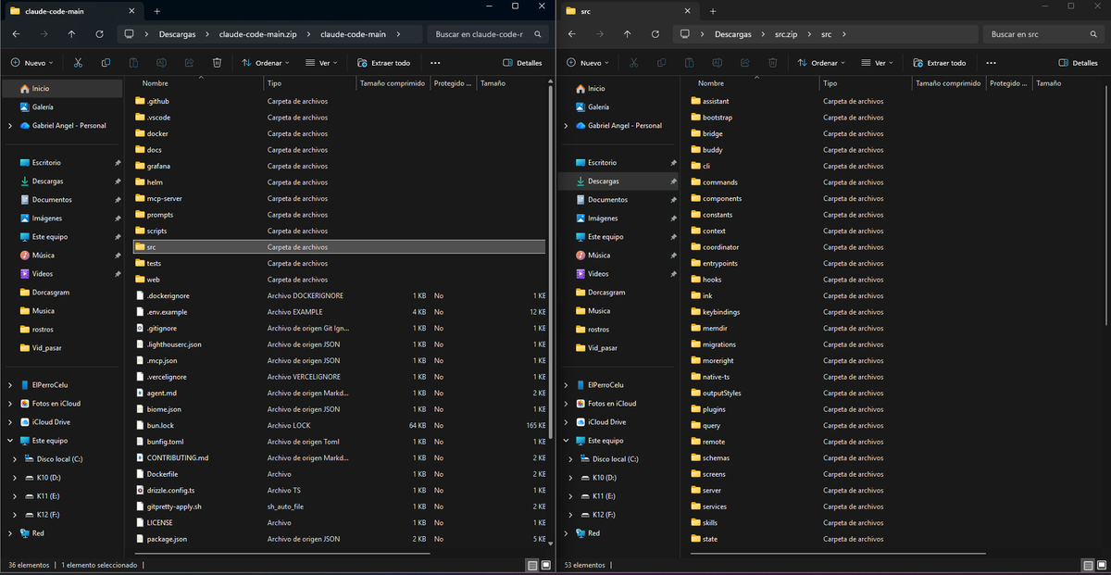Collapse Este equipo tree in left sidebar
This screenshot has width=1111, height=575.
[x=10, y=441]
